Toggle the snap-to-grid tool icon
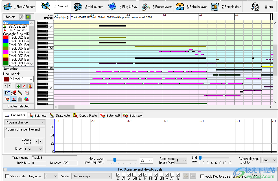The image size is (278, 181). (x=14, y=99)
